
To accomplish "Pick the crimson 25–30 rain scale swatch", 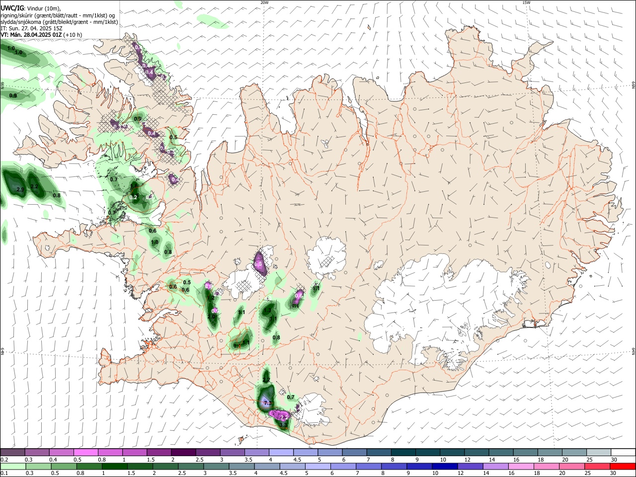I will (597, 466).
